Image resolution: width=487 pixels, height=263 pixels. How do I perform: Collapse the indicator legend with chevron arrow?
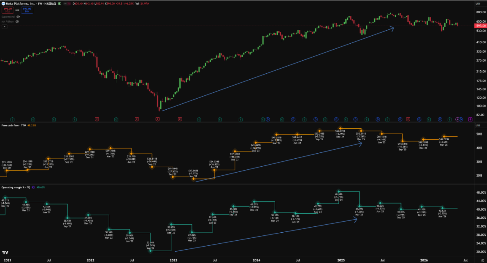(x=4, y=27)
